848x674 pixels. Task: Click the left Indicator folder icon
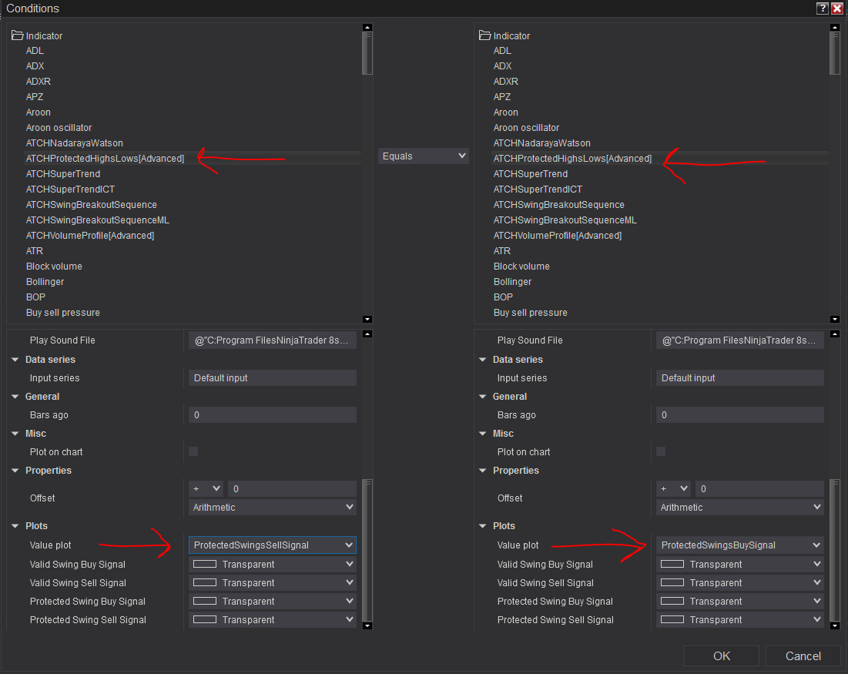point(17,35)
